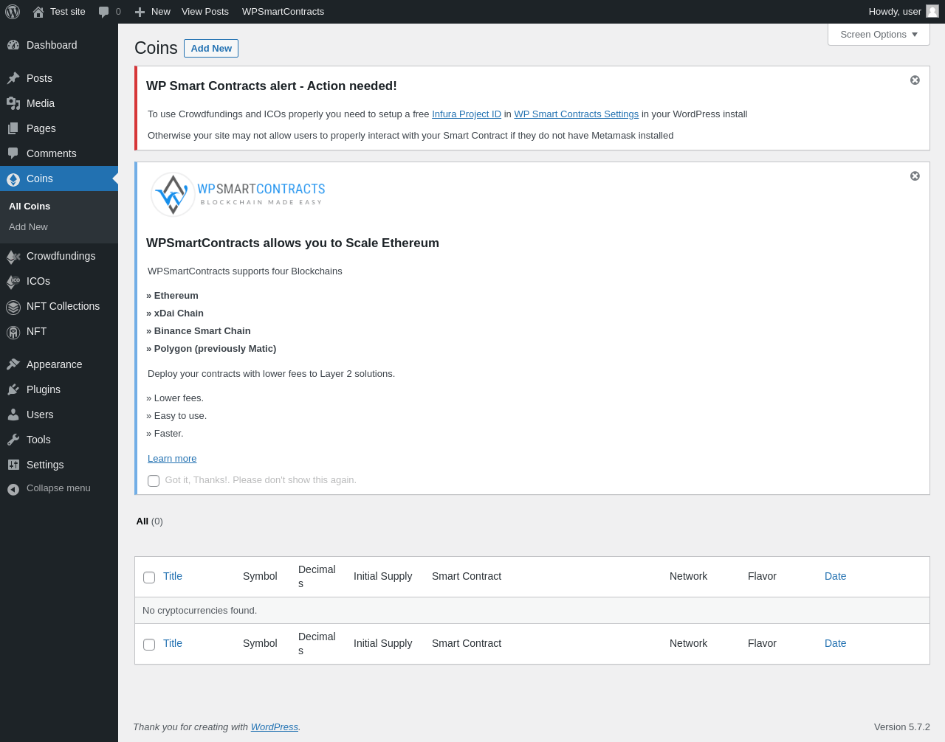Click the Comments icon in sidebar
The width and height of the screenshot is (945, 742).
(13, 153)
